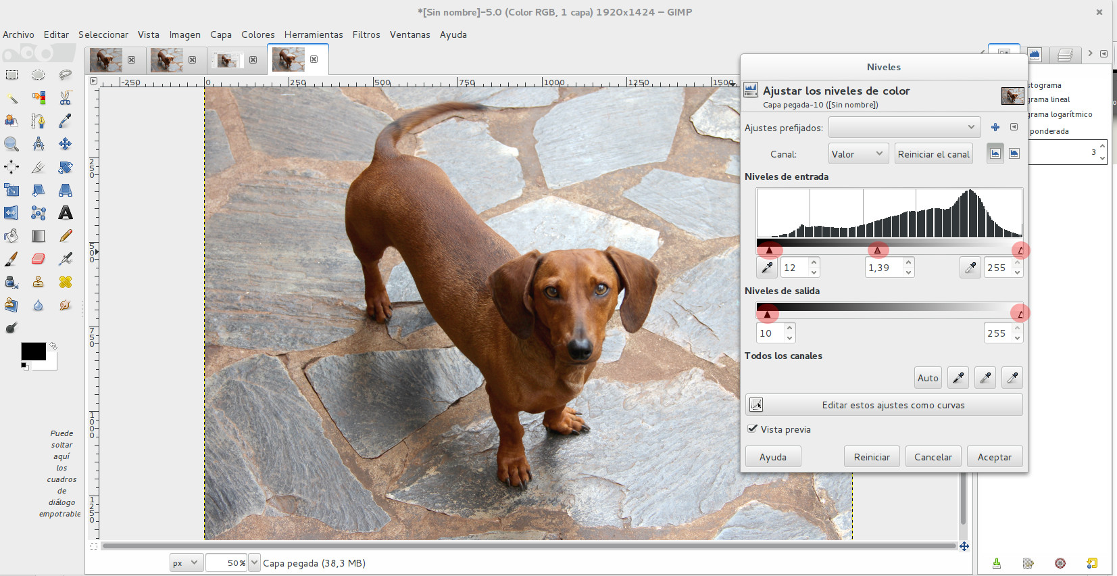Image resolution: width=1117 pixels, height=576 pixels.
Task: Click input levels gamma midpoint slider handle
Action: tap(878, 250)
